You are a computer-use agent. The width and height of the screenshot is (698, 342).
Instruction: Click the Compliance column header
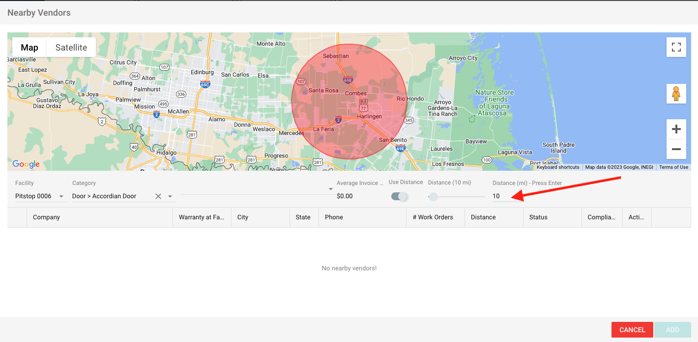pos(602,217)
